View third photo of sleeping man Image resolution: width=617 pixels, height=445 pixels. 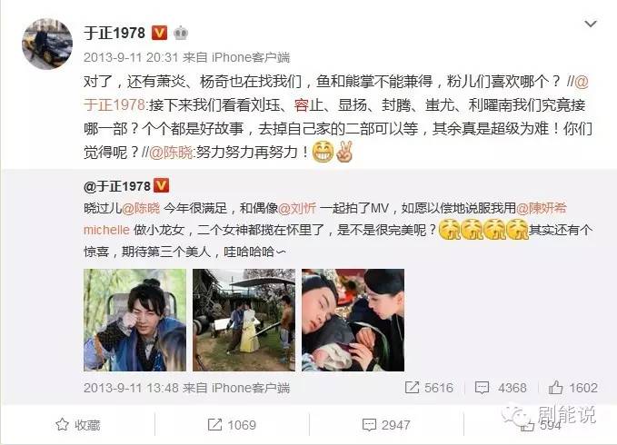coord(353,320)
